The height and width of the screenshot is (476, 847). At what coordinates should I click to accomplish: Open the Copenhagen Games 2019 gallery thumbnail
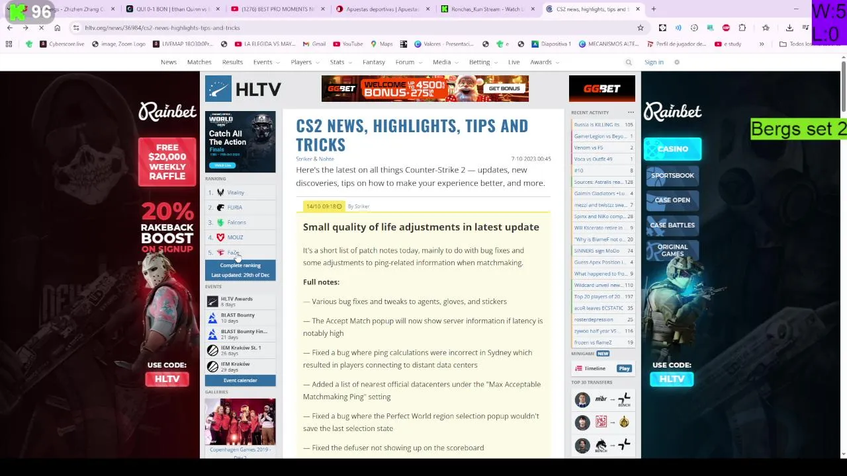(x=240, y=422)
